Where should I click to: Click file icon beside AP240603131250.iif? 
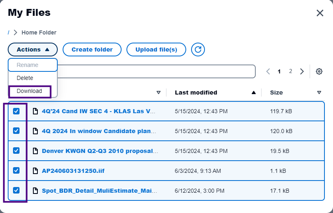pyautogui.click(x=35, y=171)
